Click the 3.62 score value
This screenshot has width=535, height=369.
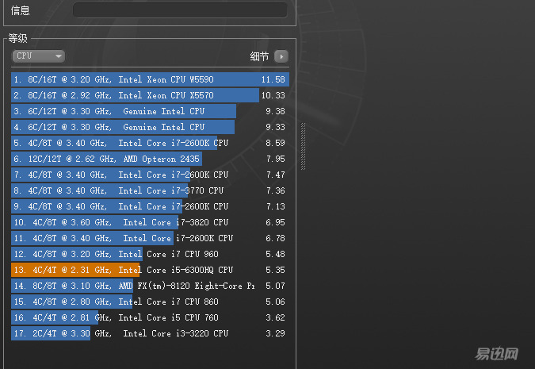click(275, 317)
